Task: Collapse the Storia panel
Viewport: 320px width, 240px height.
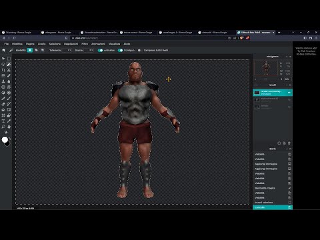Action: tap(287, 149)
